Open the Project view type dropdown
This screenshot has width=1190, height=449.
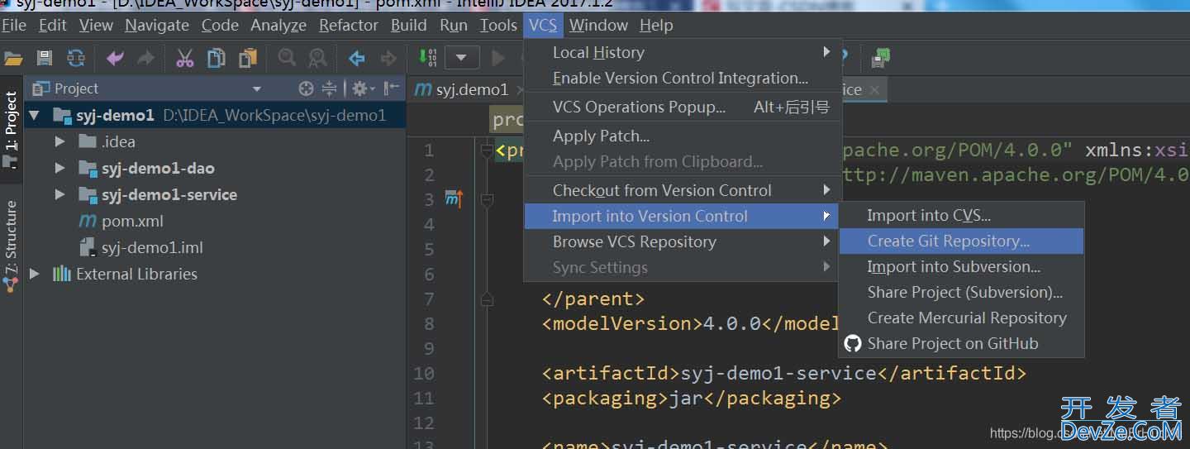coord(256,88)
